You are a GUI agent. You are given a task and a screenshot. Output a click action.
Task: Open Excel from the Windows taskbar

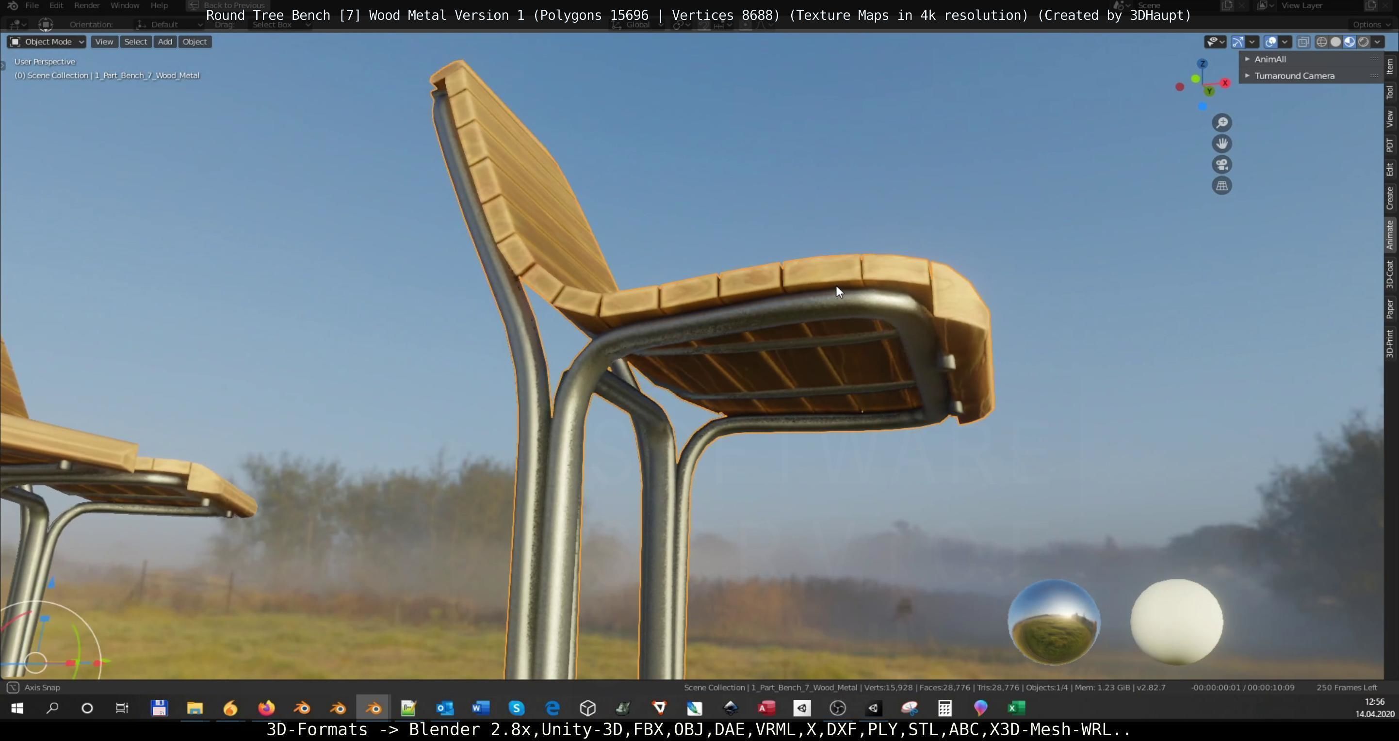tap(1016, 708)
